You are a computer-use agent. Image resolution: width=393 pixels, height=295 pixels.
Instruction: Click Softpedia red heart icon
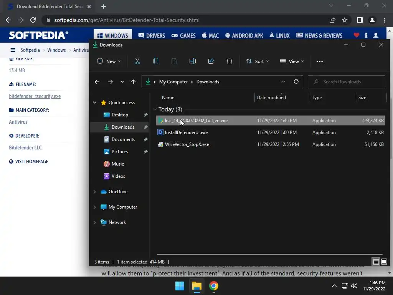coord(357,35)
